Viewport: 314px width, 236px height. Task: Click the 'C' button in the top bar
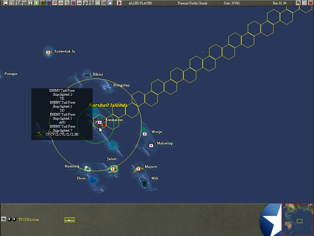[304, 3]
